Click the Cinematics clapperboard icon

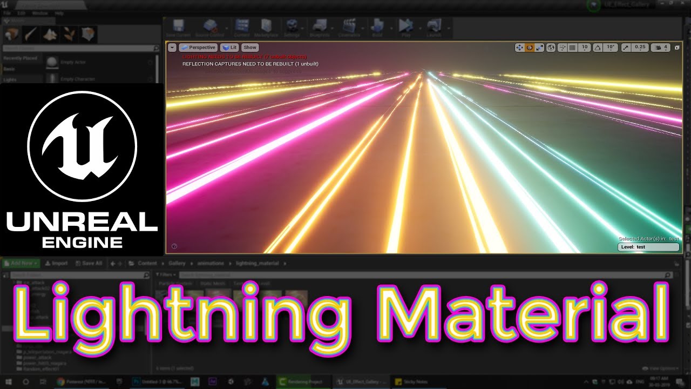pyautogui.click(x=349, y=28)
